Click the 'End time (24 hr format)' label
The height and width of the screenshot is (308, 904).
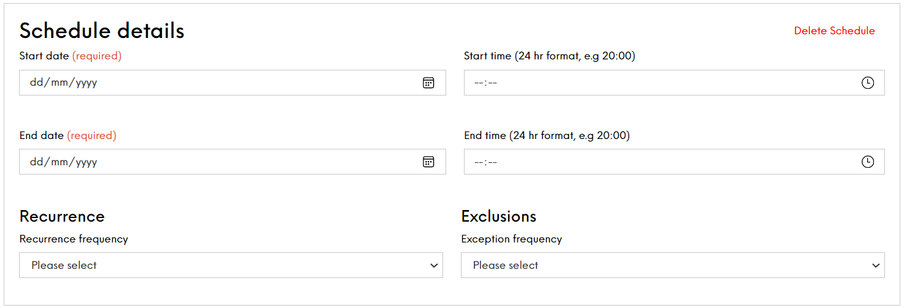[x=547, y=135]
